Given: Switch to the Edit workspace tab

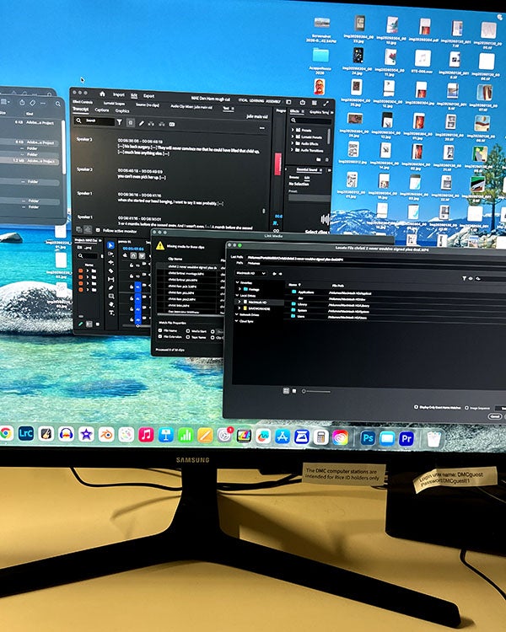Looking at the screenshot, I should (134, 95).
